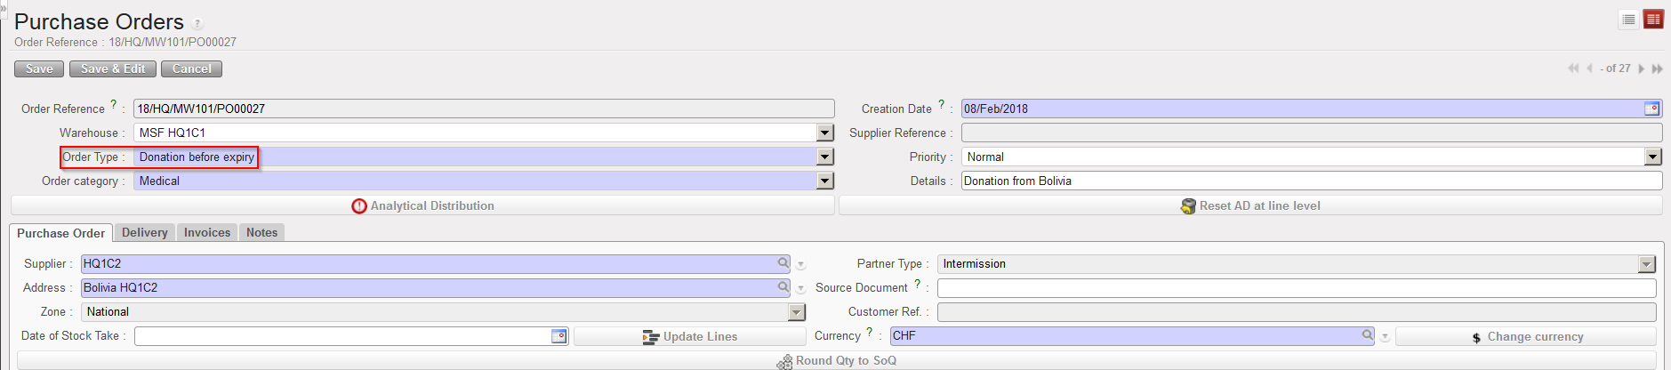This screenshot has height=370, width=1671.
Task: Open Date of Stock Take calendar
Action: (x=558, y=336)
